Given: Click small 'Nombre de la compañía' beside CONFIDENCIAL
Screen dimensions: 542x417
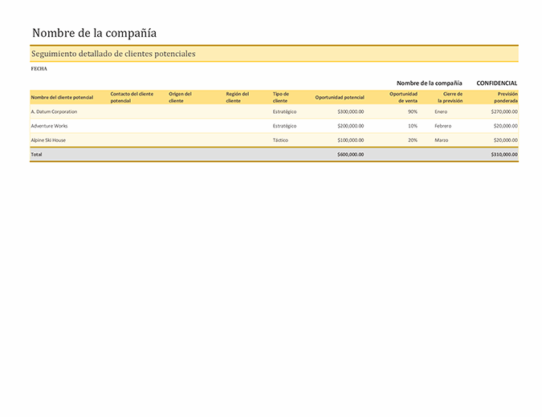Looking at the screenshot, I should coord(430,83).
